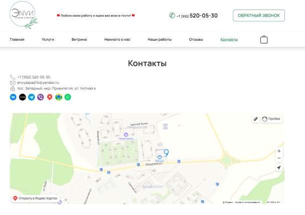Click the purple Viber icon
The height and width of the screenshot is (215, 305).
click(x=40, y=97)
